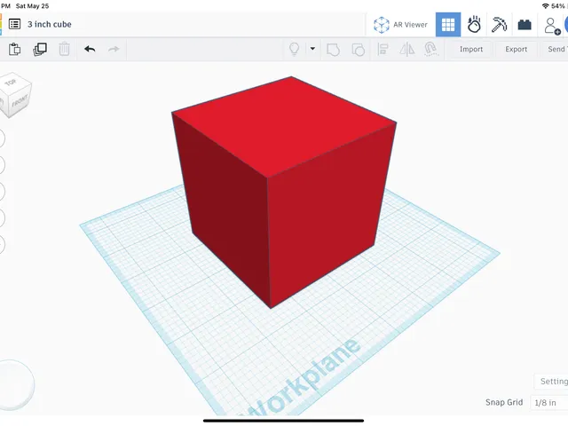Click the Duplicate and repeat icon
Screen dimensions: 568x426
40,50
